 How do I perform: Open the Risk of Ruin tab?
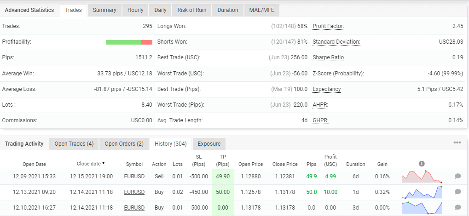click(191, 10)
